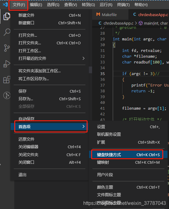Open the Explorer icon in activity bar

pyautogui.click(x=7, y=16)
